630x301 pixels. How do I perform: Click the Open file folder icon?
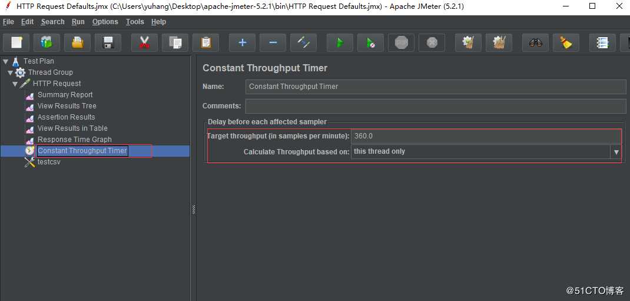click(x=78, y=42)
